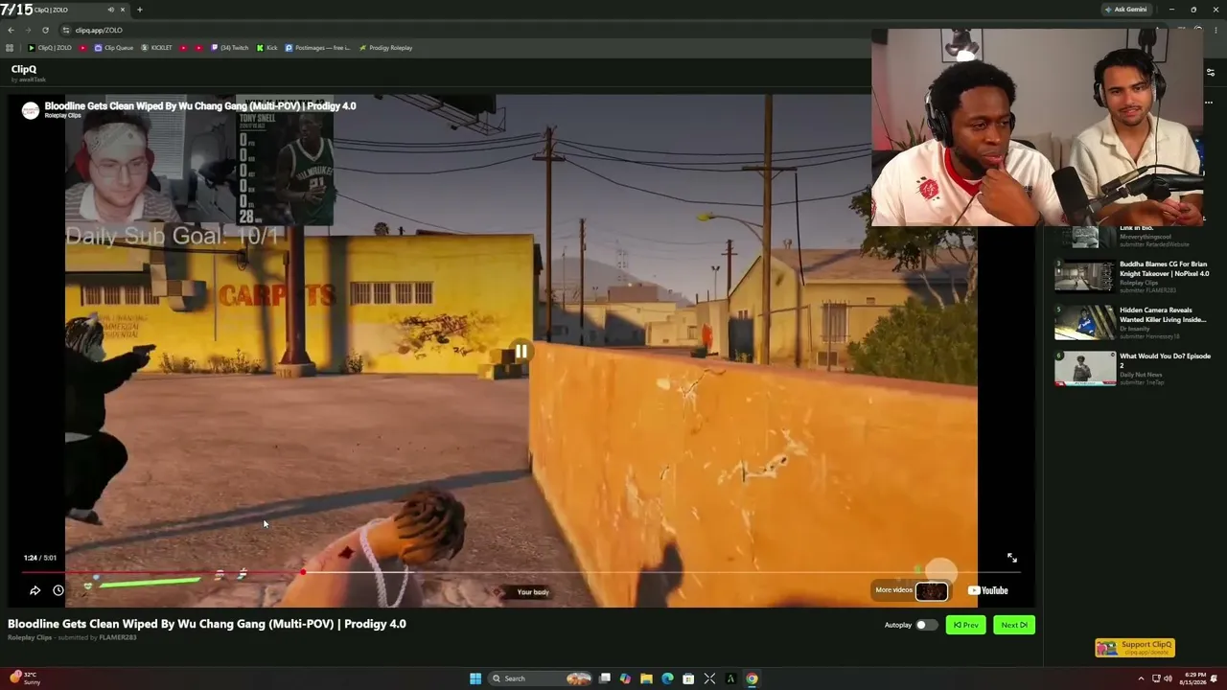Click the ClipQ logo in the header
1227x690 pixels.
pyautogui.click(x=24, y=69)
